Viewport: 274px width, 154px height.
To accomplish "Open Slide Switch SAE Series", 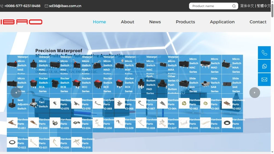I will [x=232, y=84].
